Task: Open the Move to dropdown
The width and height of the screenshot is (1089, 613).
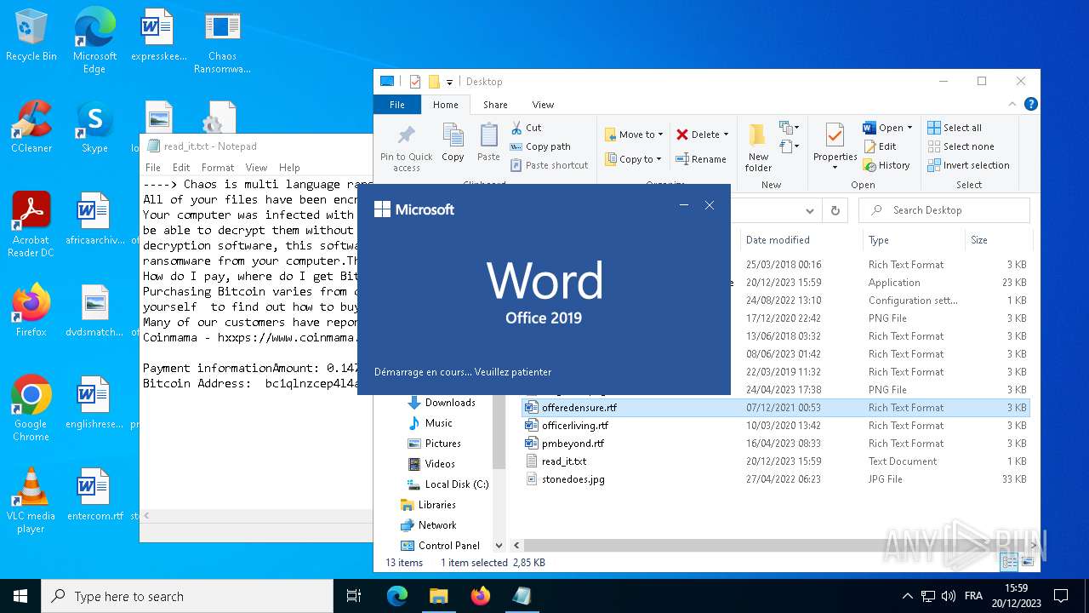Action: pos(634,135)
